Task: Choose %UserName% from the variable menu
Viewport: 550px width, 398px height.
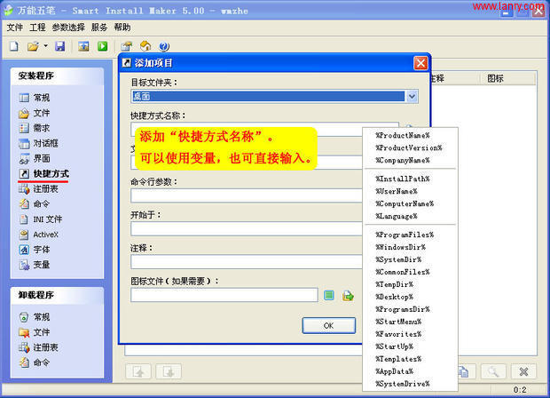Action: (397, 191)
